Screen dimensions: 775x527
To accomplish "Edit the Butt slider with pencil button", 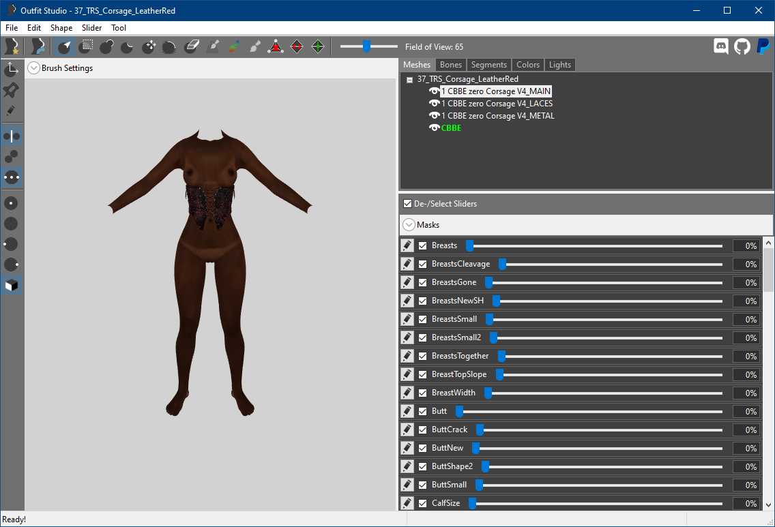I will pyautogui.click(x=407, y=411).
